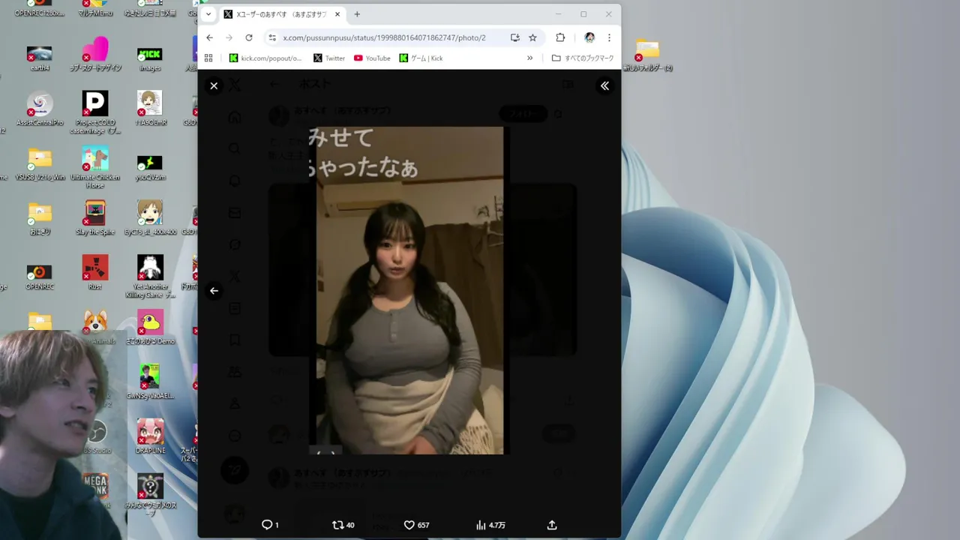This screenshot has height=540, width=960.
Task: Open Chrome profile avatar
Action: [x=589, y=37]
